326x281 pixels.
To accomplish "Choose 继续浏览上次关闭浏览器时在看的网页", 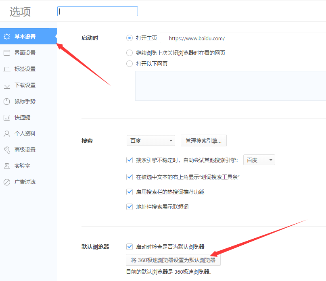I will (x=130, y=52).
